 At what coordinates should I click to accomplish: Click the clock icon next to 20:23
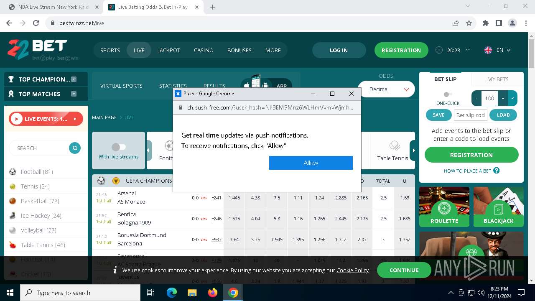[439, 50]
